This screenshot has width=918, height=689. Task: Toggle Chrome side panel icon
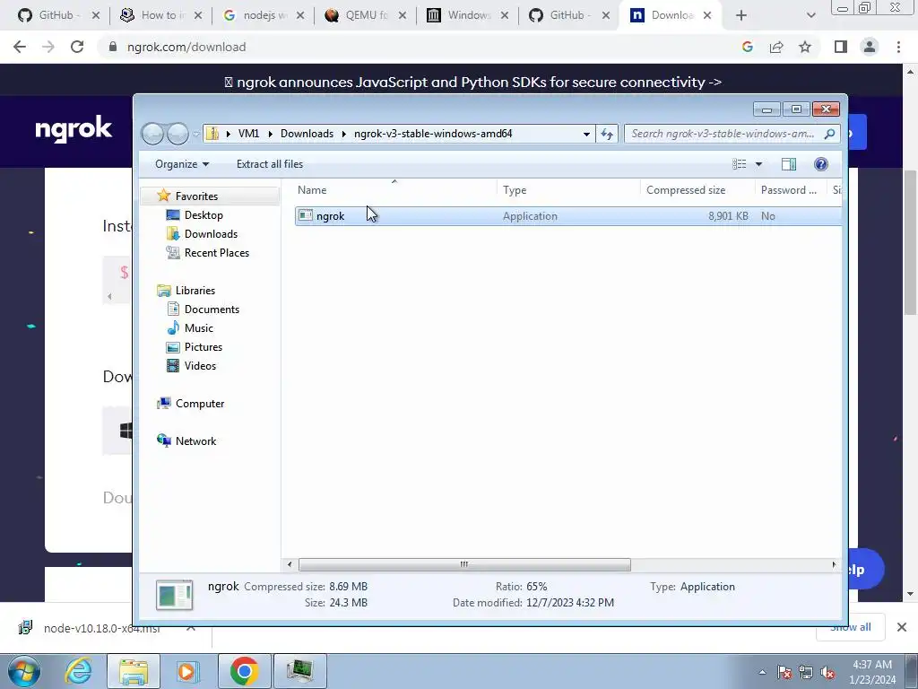pyautogui.click(x=841, y=47)
